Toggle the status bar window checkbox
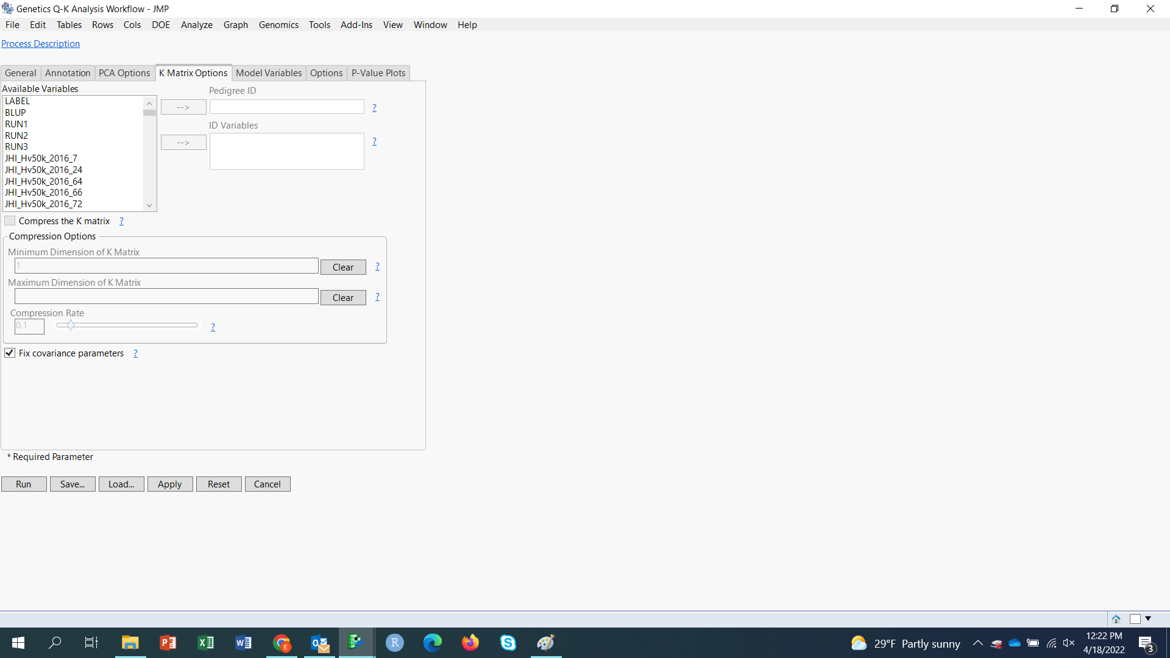This screenshot has height=658, width=1170. [x=1135, y=619]
